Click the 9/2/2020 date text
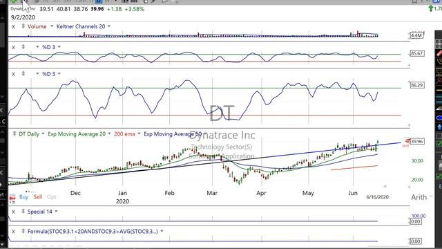This screenshot has height=249, width=442. 23,17
